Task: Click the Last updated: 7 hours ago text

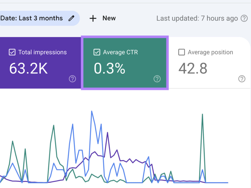Action: (x=197, y=18)
